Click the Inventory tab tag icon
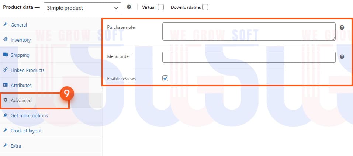Screen dimensions: 353x156 (x=6, y=39)
